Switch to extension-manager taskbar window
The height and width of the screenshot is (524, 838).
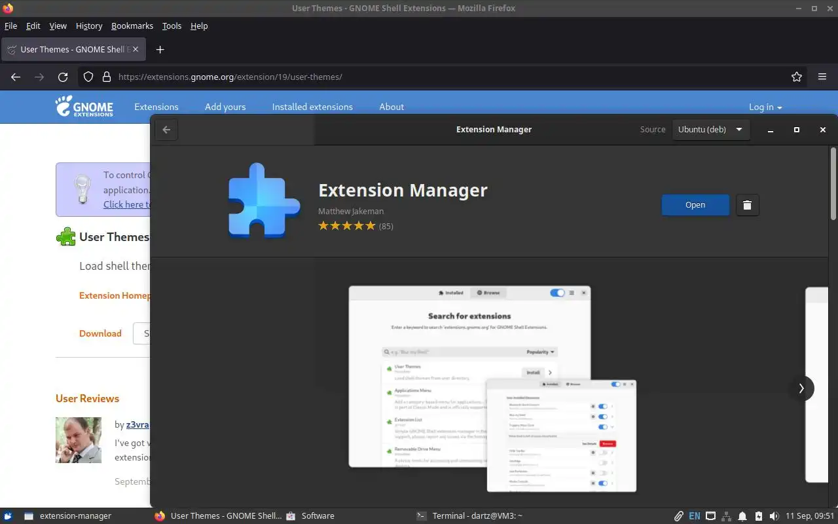coord(68,515)
